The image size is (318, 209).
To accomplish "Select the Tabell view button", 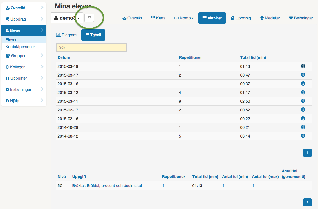I will click(93, 35).
